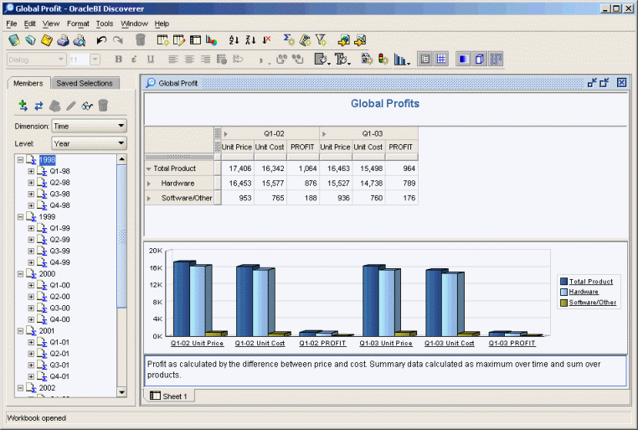Open the text color dropdown
The height and width of the screenshot is (430, 638).
point(342,60)
